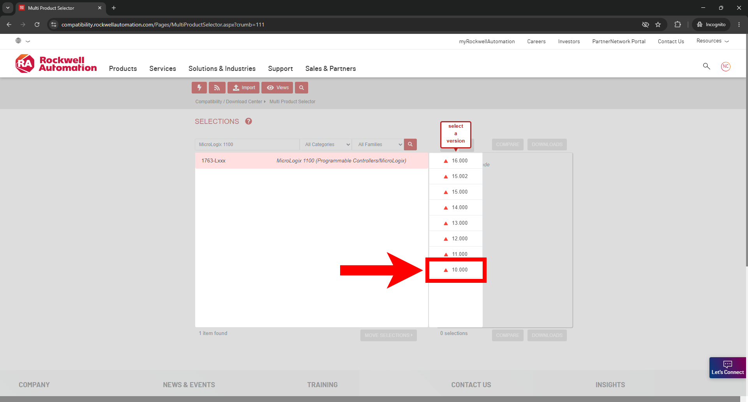Select version 11.000
The height and width of the screenshot is (402, 748).
[x=456, y=254]
